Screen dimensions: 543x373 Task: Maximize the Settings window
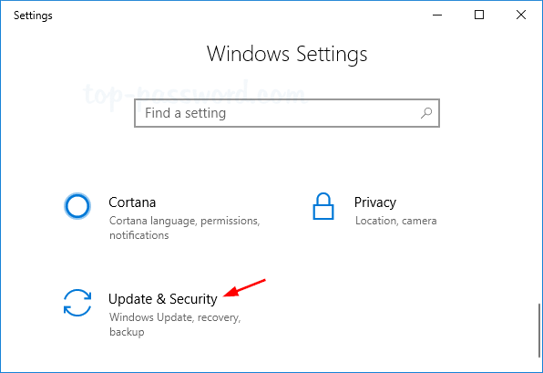point(479,15)
